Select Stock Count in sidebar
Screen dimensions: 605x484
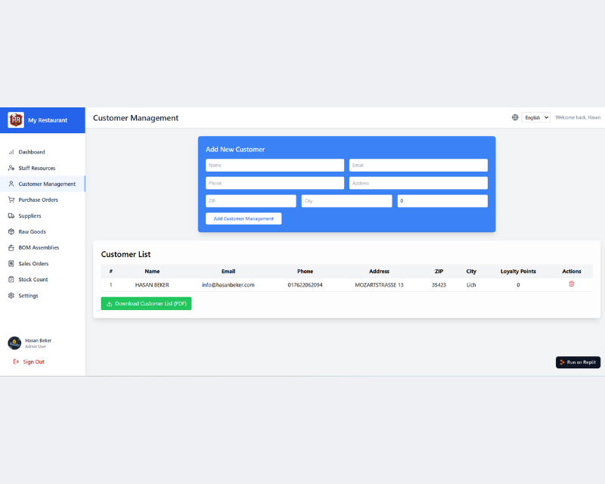pyautogui.click(x=33, y=280)
